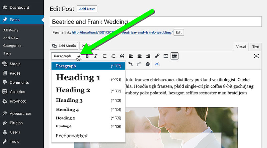Click the Add Media button
267x148 pixels.
(x=64, y=46)
